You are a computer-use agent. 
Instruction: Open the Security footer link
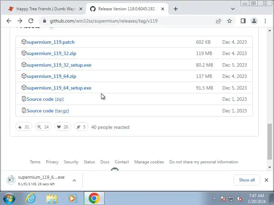point(71,162)
